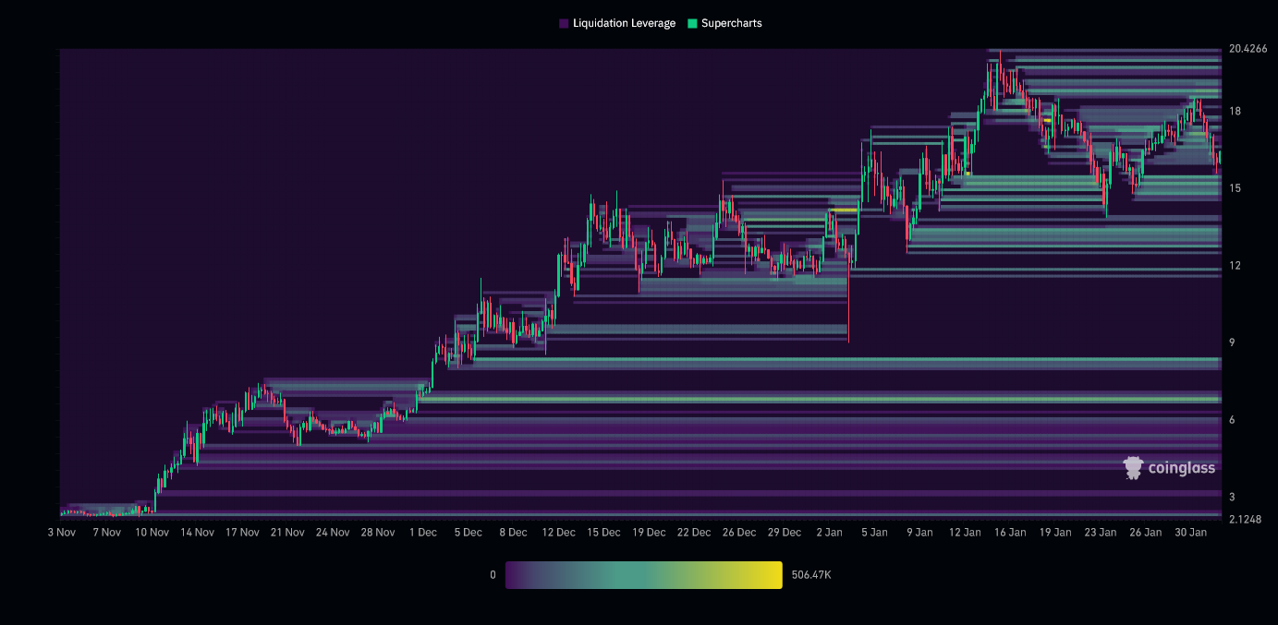Select the 16 Jan date on the x-axis
The width and height of the screenshot is (1278, 625).
[x=1010, y=533]
